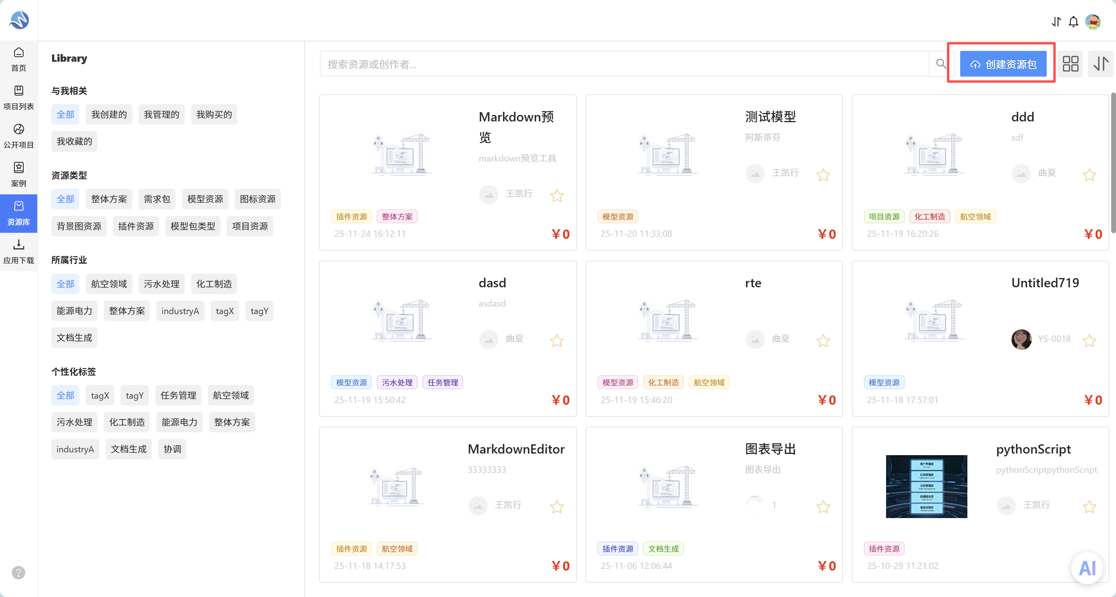The height and width of the screenshot is (597, 1116).
Task: Select the 协调 personalized tag
Action: (x=172, y=449)
